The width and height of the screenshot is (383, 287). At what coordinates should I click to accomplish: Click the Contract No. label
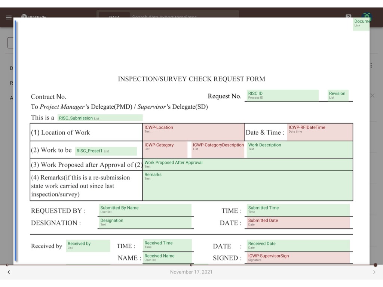click(x=48, y=97)
